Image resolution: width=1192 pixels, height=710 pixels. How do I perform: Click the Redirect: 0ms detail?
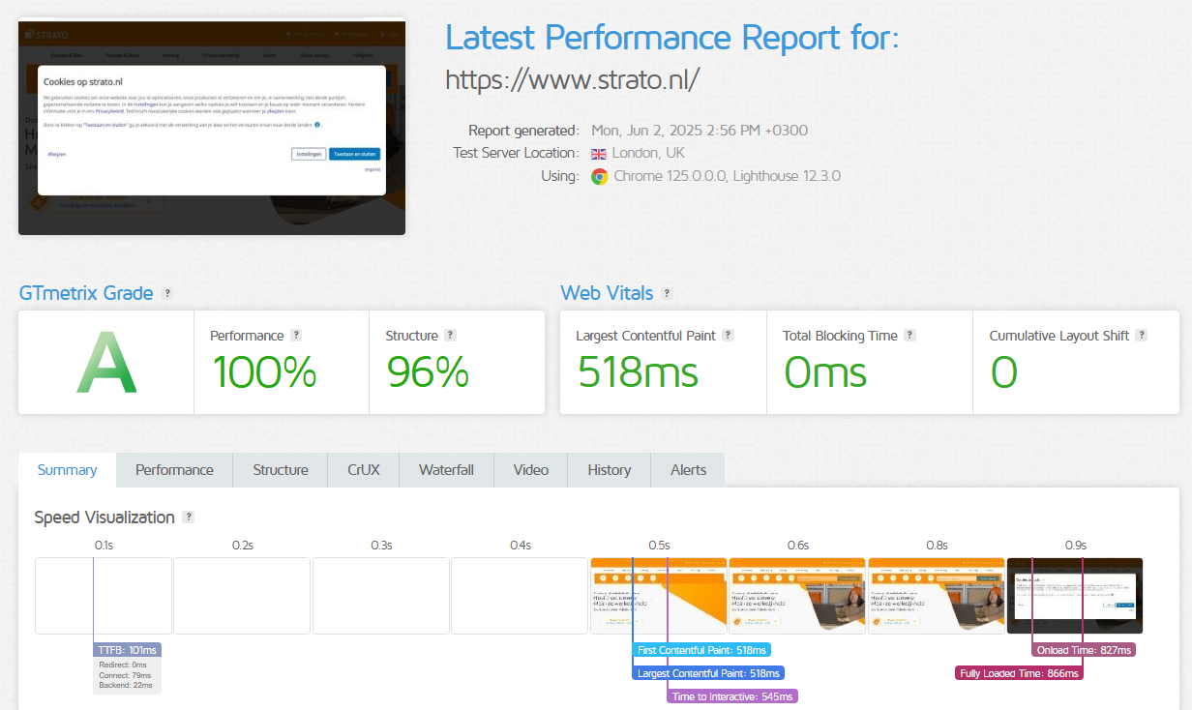coord(123,665)
